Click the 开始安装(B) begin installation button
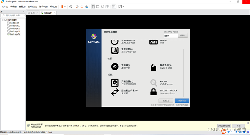 click(182, 101)
